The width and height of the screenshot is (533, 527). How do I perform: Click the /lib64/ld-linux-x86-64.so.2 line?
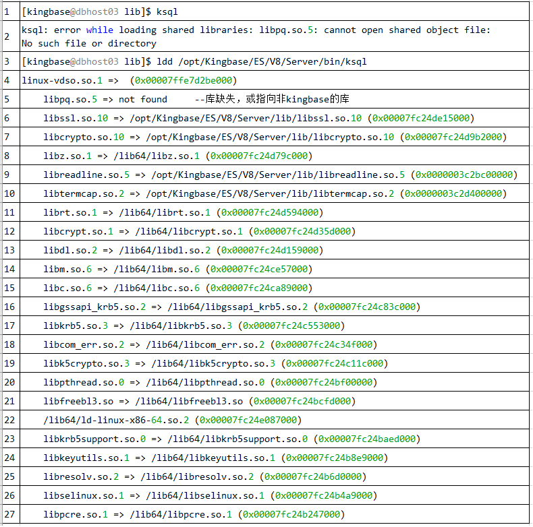pos(172,421)
